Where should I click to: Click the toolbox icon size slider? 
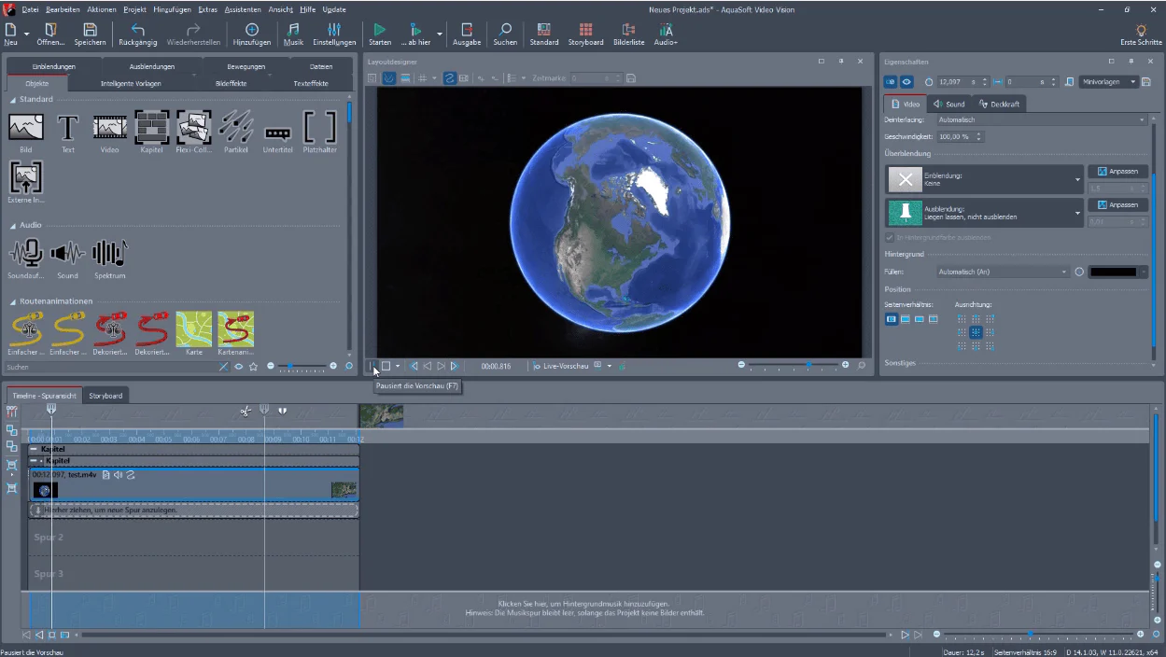[302, 366]
